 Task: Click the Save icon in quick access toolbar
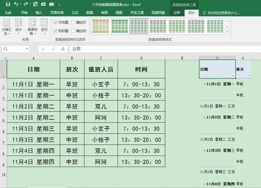(x=8, y=4)
